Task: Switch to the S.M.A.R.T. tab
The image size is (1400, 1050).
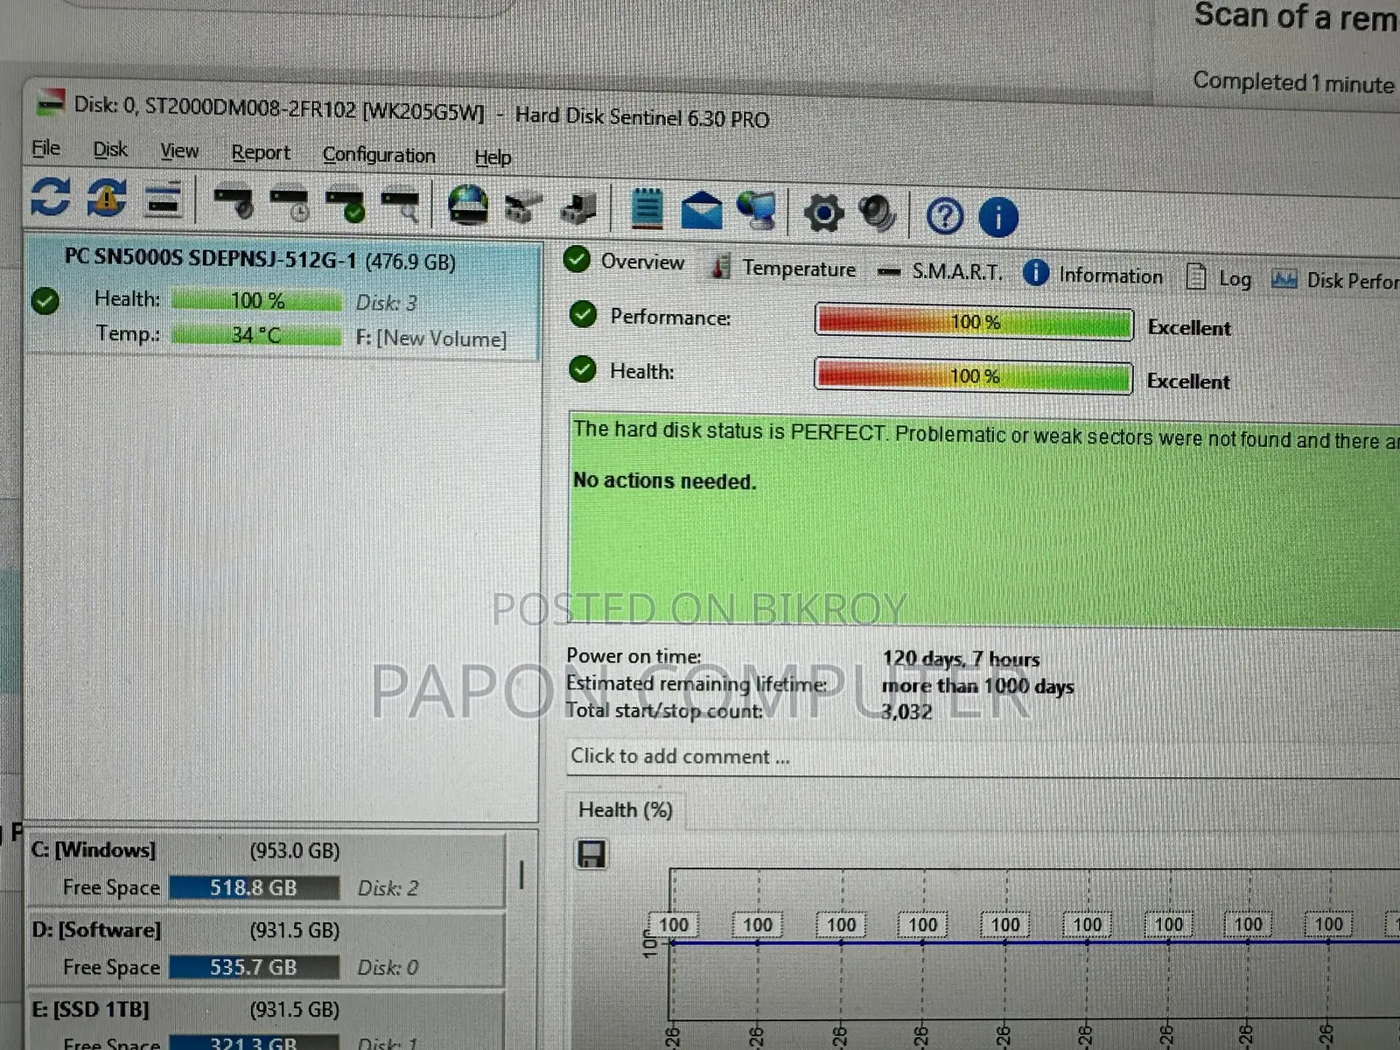Action: [x=940, y=272]
